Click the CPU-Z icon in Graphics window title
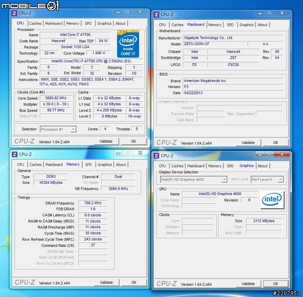 156,156
